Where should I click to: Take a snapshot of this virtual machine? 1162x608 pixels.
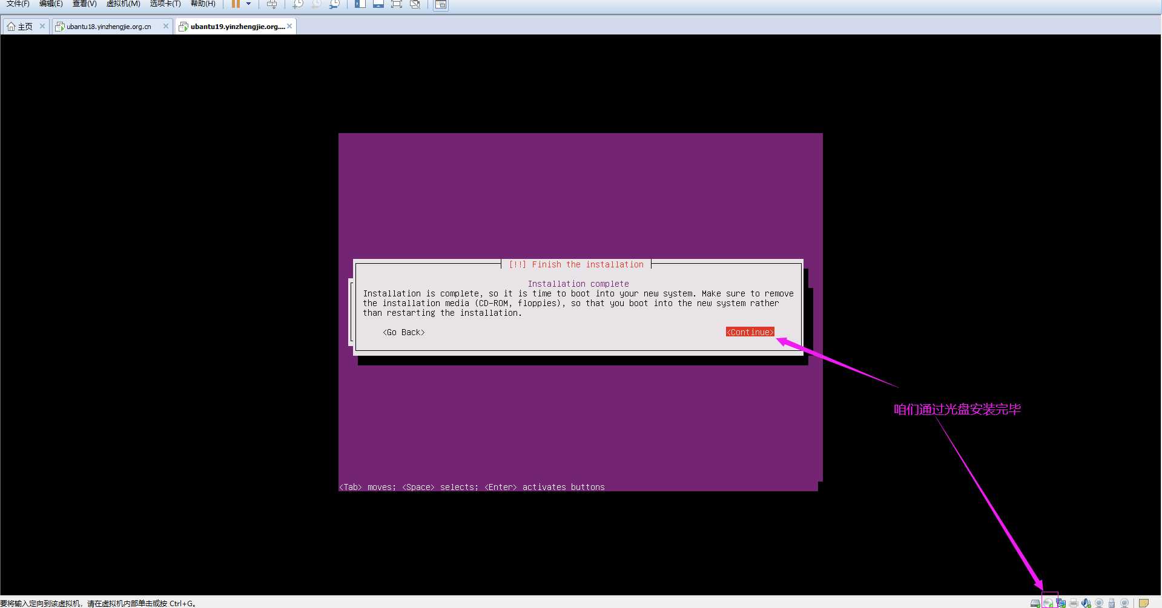pyautogui.click(x=298, y=4)
